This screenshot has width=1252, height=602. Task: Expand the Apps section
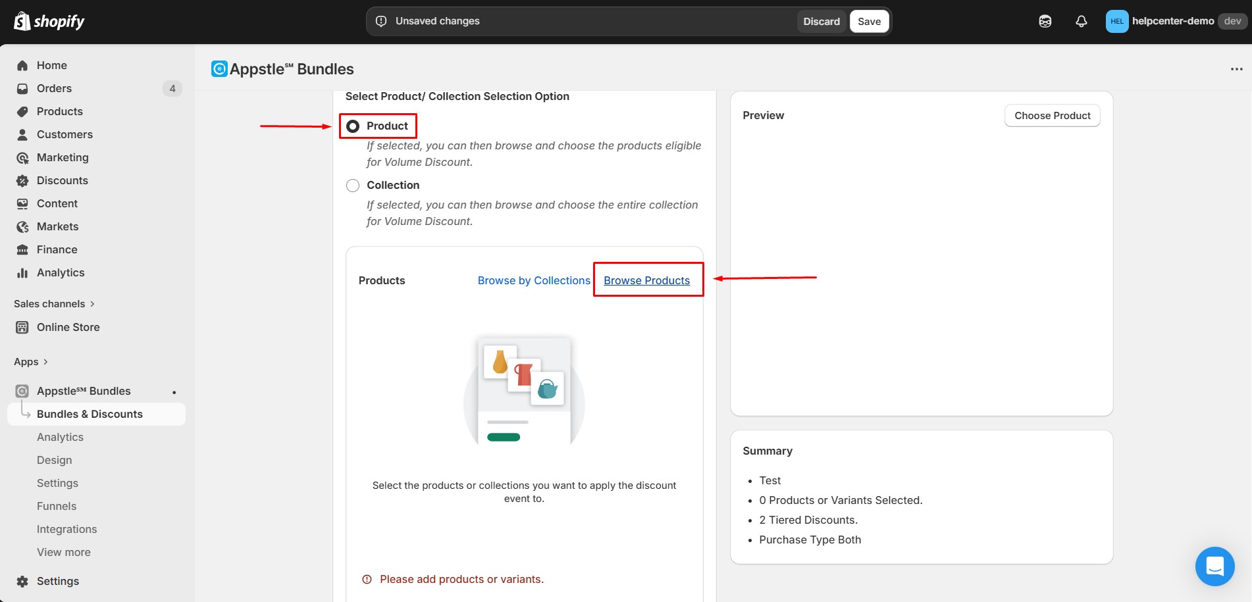(x=30, y=361)
